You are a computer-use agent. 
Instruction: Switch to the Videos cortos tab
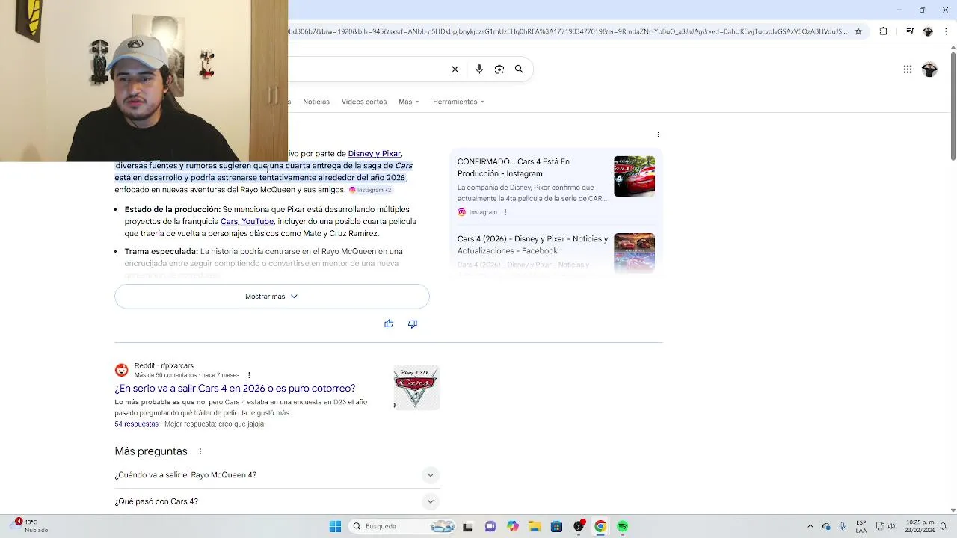pyautogui.click(x=364, y=102)
